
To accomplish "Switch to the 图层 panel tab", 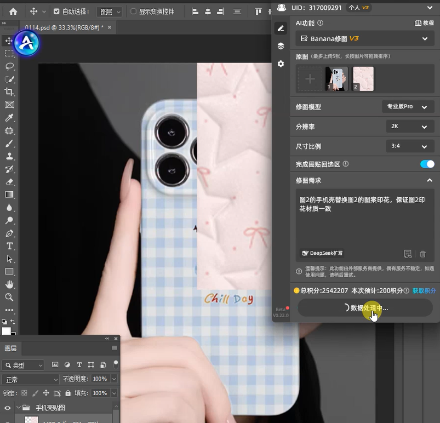I will pos(9,347).
